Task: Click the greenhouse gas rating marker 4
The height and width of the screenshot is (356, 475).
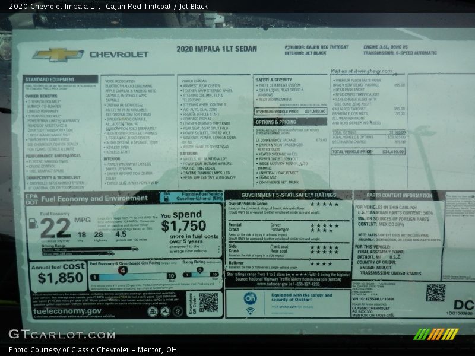Action: click(122, 271)
